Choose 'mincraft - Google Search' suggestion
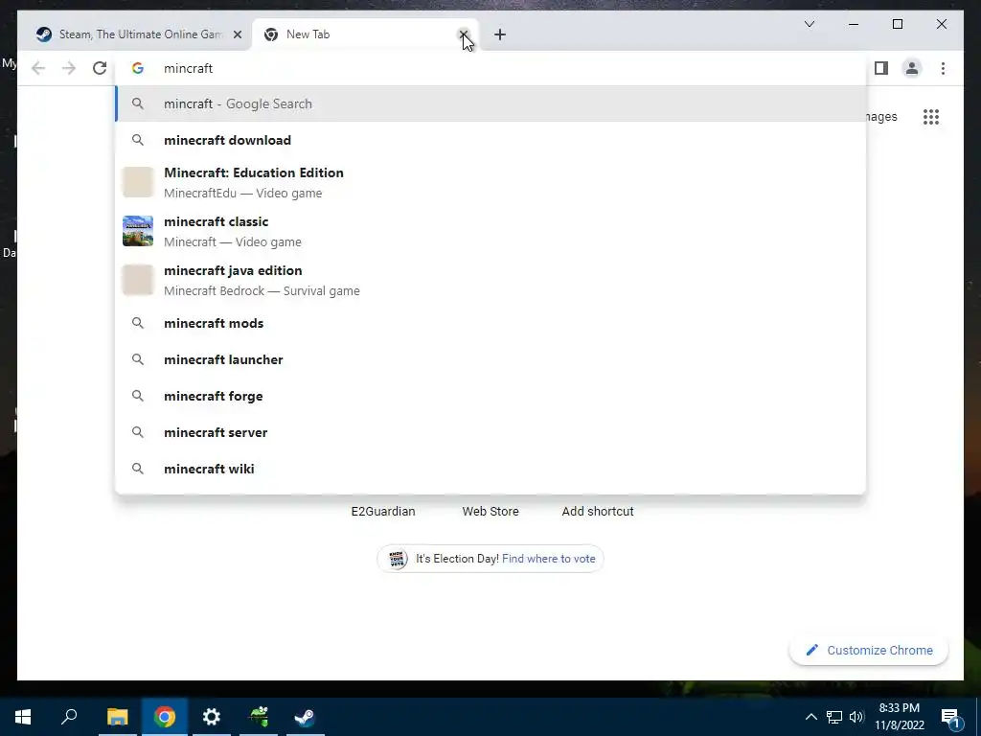This screenshot has width=981, height=736. pos(490,103)
